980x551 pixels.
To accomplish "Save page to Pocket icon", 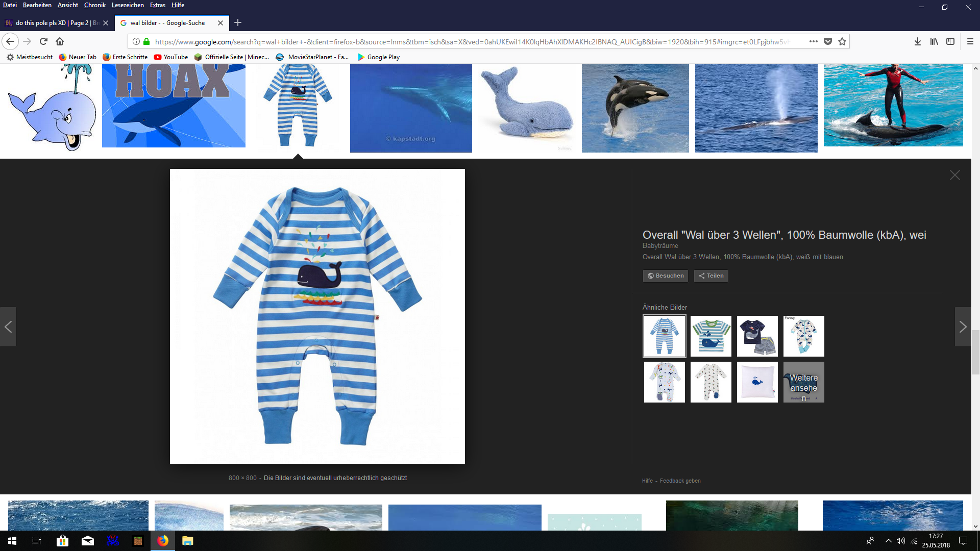I will [828, 41].
